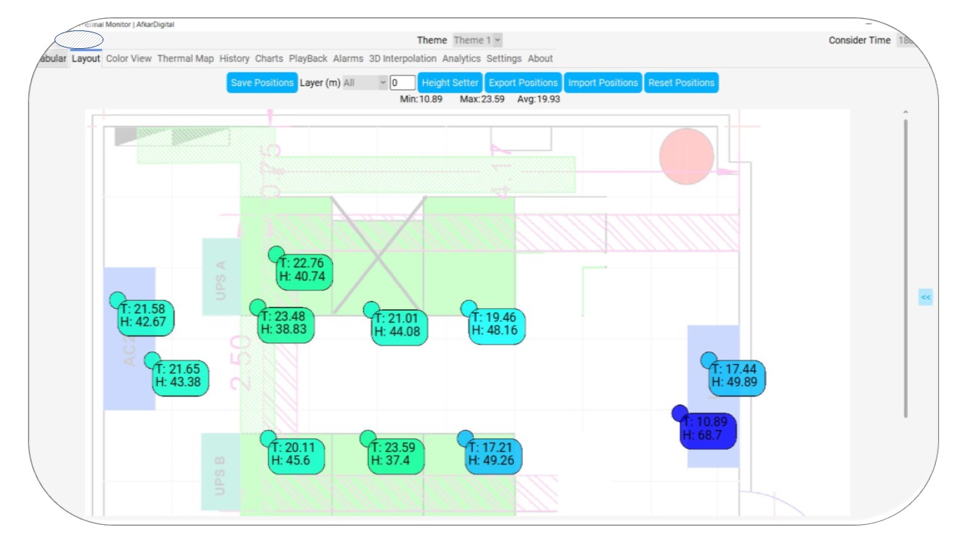
Task: Click the T: 21.01 sensor label box
Action: pos(400,325)
